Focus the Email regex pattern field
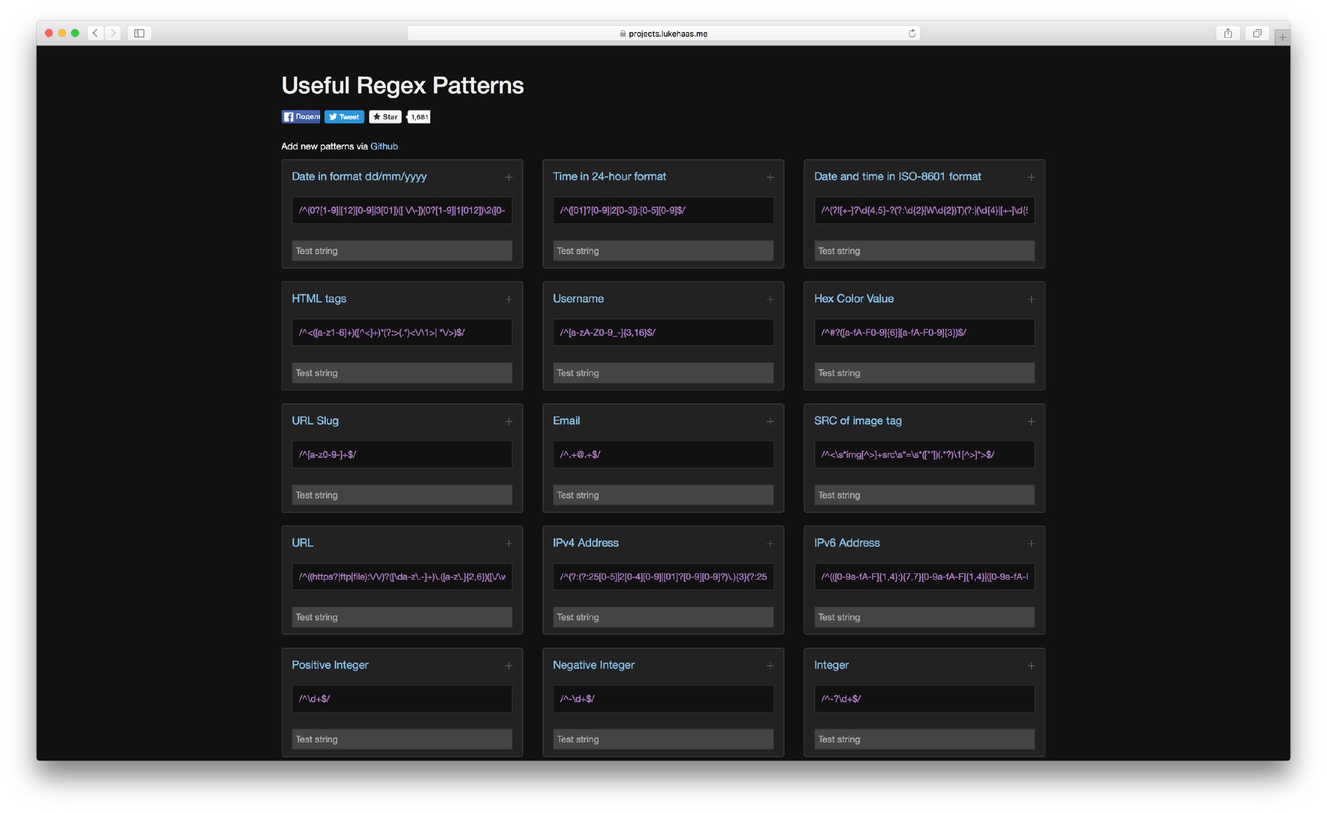 (x=663, y=454)
